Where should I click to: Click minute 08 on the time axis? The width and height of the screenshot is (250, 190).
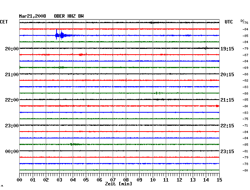(126, 180)
